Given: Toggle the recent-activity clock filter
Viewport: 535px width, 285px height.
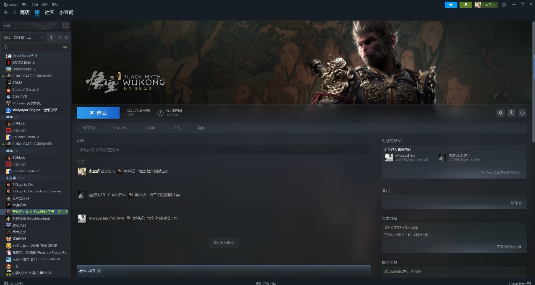Looking at the screenshot, I should pos(60,38).
